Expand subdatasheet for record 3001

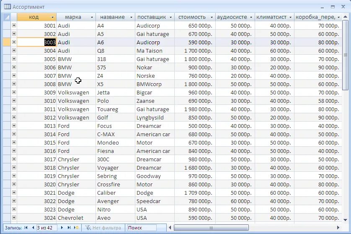(14, 25)
